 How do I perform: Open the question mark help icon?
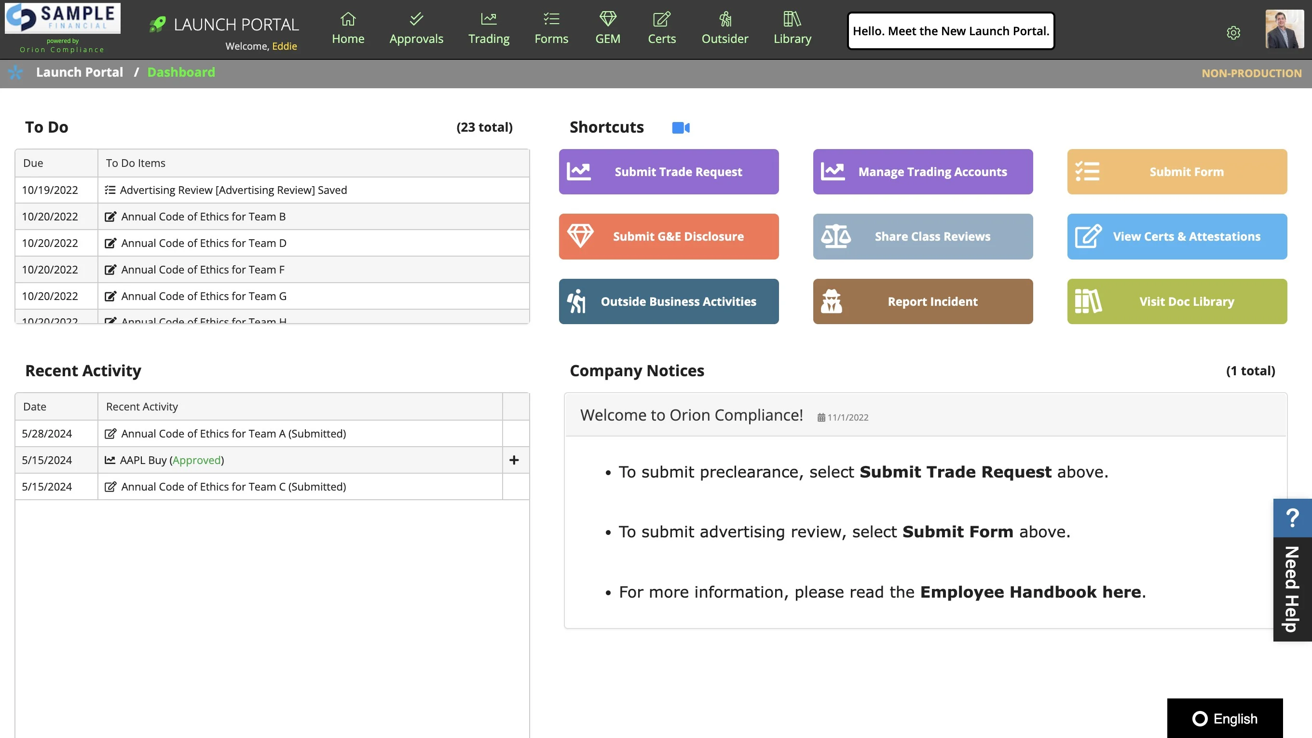point(1292,518)
